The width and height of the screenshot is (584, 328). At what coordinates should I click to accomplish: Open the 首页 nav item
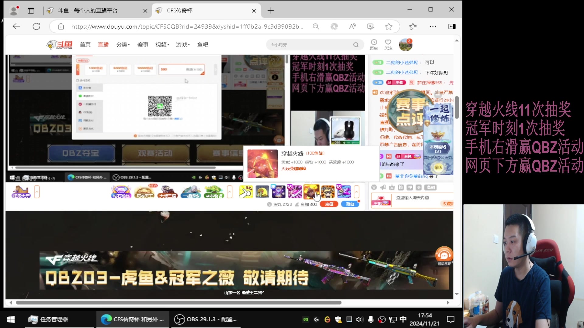click(85, 45)
